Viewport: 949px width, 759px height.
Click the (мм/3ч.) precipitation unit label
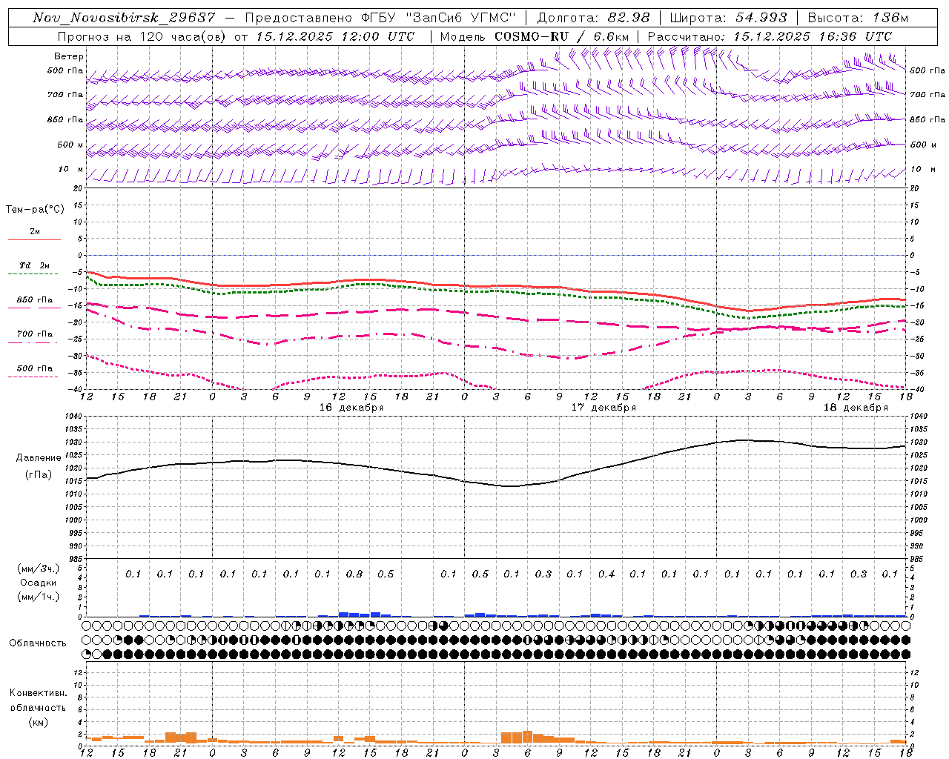pyautogui.click(x=39, y=569)
